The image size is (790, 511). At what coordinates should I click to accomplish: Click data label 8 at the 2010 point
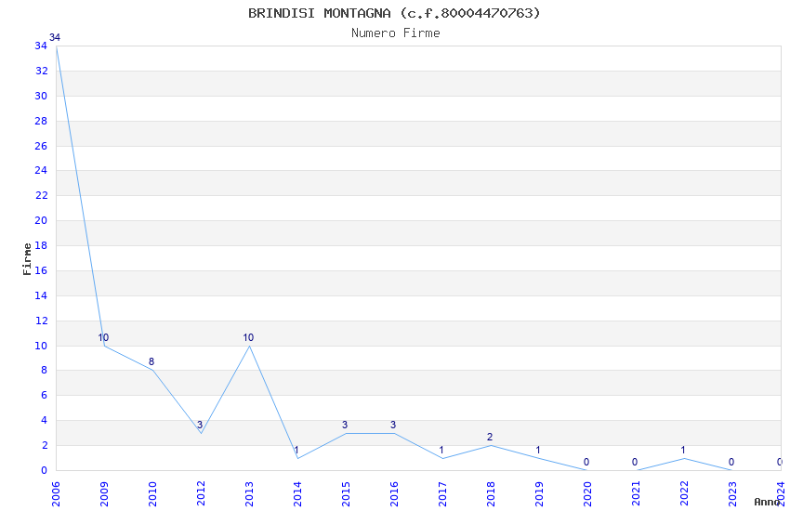[x=151, y=361]
